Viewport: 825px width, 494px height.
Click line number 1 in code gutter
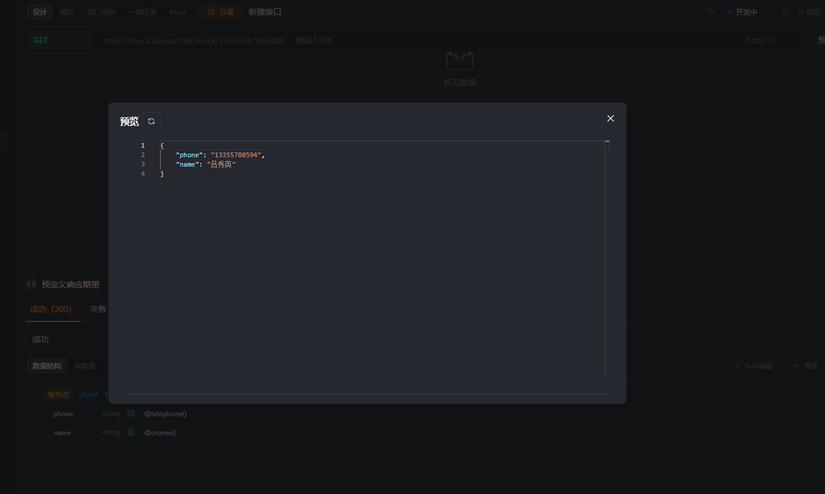[143, 145]
